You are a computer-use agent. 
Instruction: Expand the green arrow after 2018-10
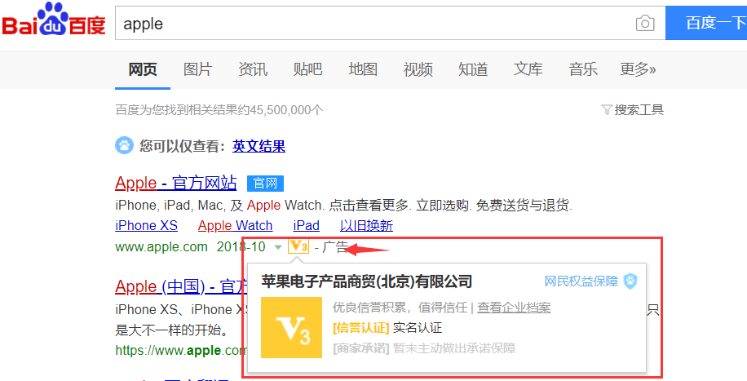coord(278,247)
